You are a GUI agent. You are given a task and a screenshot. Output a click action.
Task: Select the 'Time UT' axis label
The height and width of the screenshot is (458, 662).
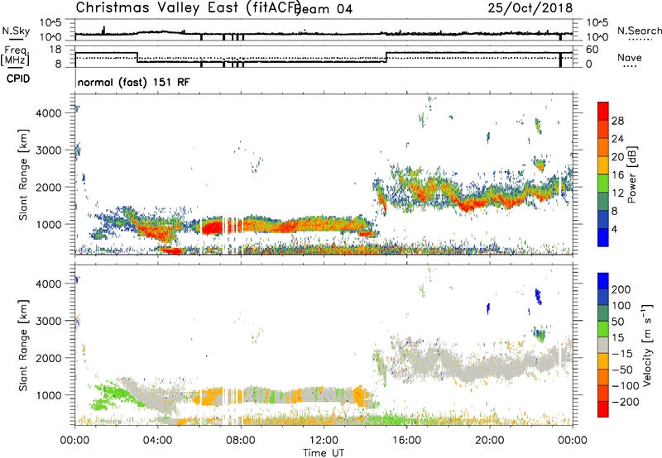click(x=324, y=452)
